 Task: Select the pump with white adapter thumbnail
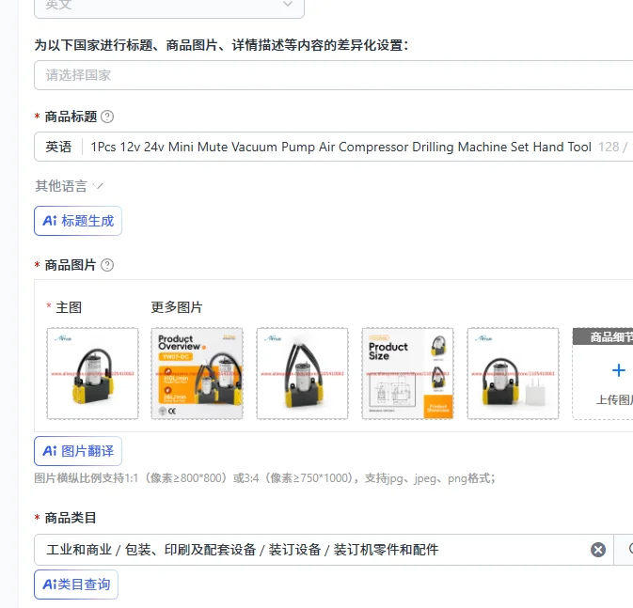click(514, 374)
